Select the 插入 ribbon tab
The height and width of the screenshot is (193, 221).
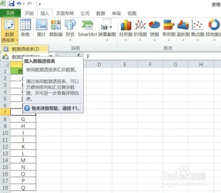[45, 13]
